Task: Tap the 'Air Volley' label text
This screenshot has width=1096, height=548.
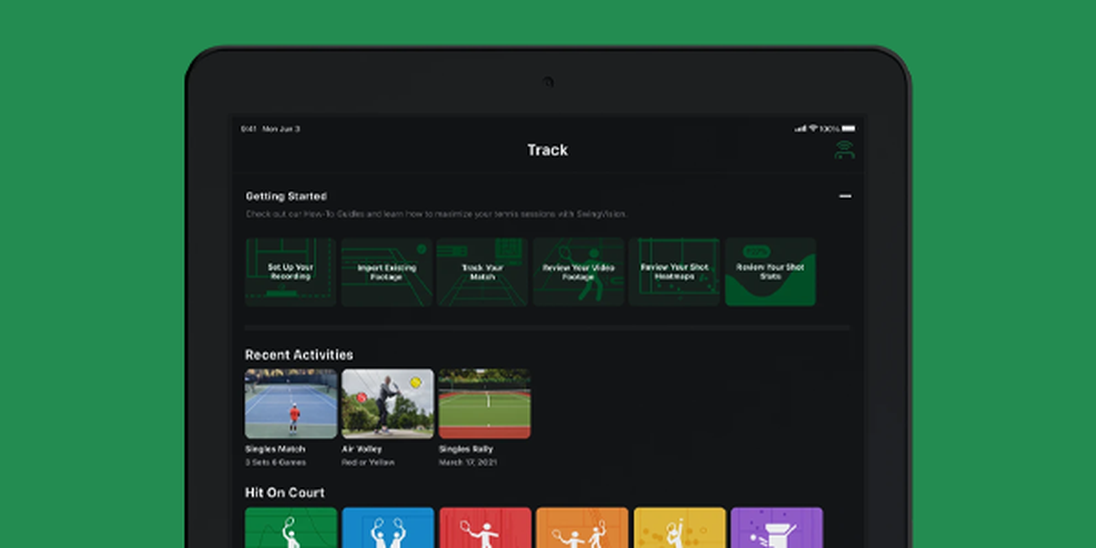Action: pyautogui.click(x=362, y=449)
